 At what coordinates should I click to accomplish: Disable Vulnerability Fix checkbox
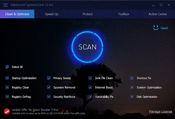point(90,97)
